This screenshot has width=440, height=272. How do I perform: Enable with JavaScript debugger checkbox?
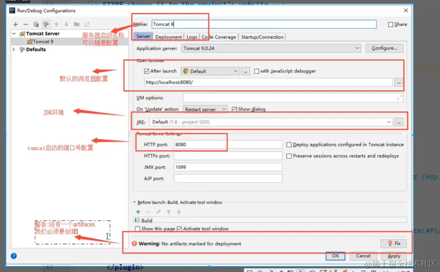pyautogui.click(x=256, y=71)
